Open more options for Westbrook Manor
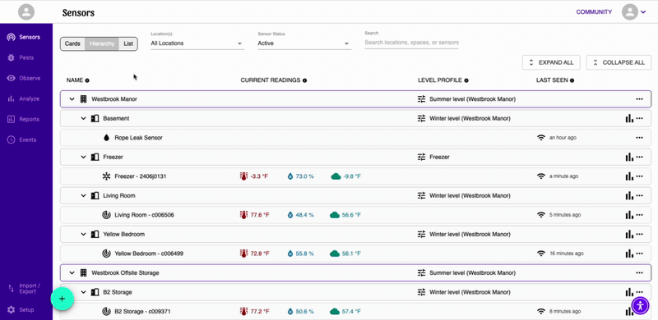The height and width of the screenshot is (320, 658). pyautogui.click(x=639, y=99)
